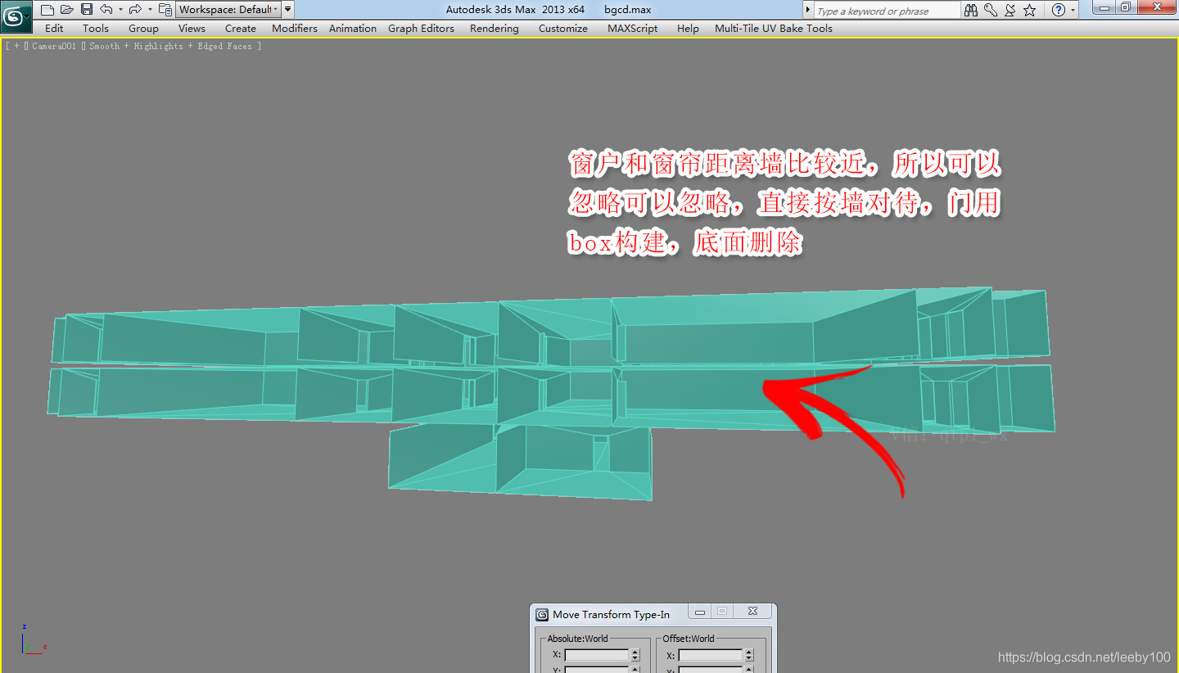Redo the last undone action
This screenshot has height=673, width=1179.
(x=135, y=10)
